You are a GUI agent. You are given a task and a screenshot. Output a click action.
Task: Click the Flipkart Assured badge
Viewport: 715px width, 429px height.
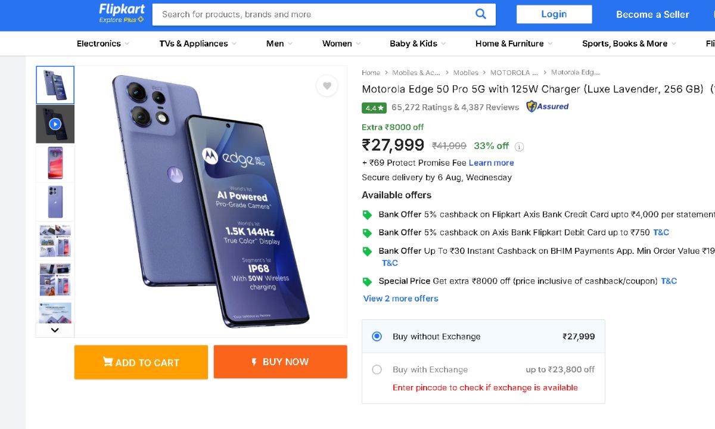pyautogui.click(x=546, y=107)
